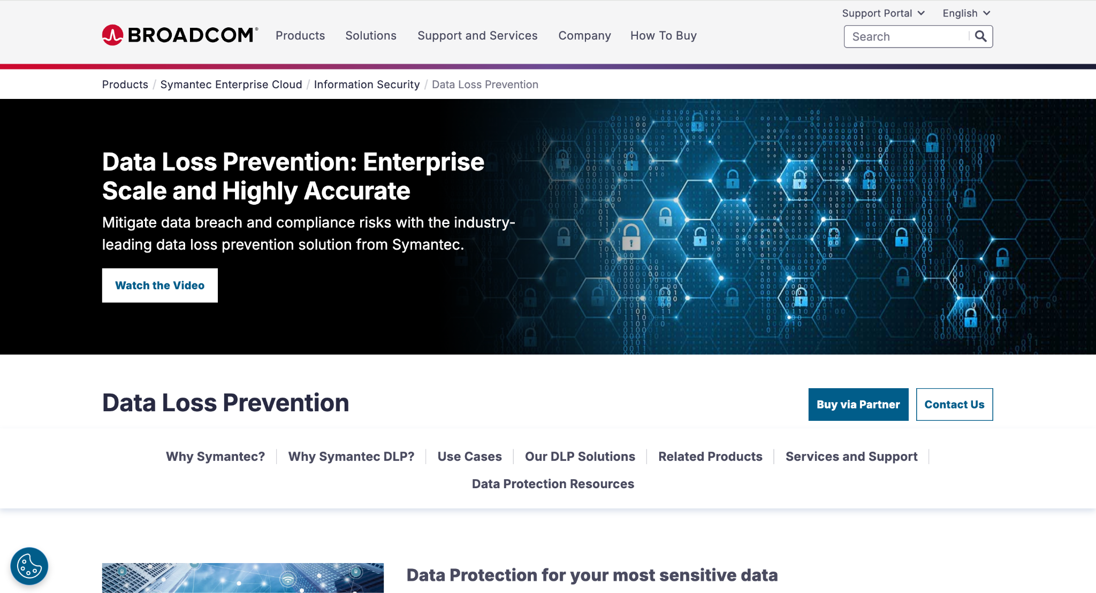Click the Contact Us button
Viewport: 1096px width, 593px height.
955,405
